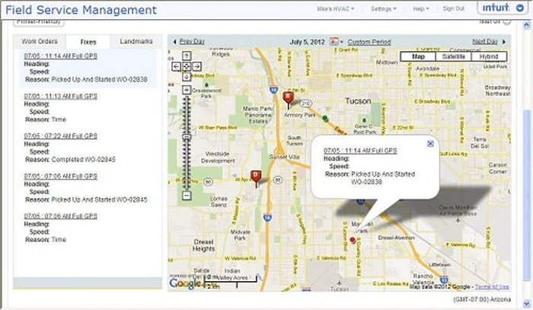Viewport: 533px width, 310px height.
Task: Switch to the Work Orders tab
Action: coord(40,41)
